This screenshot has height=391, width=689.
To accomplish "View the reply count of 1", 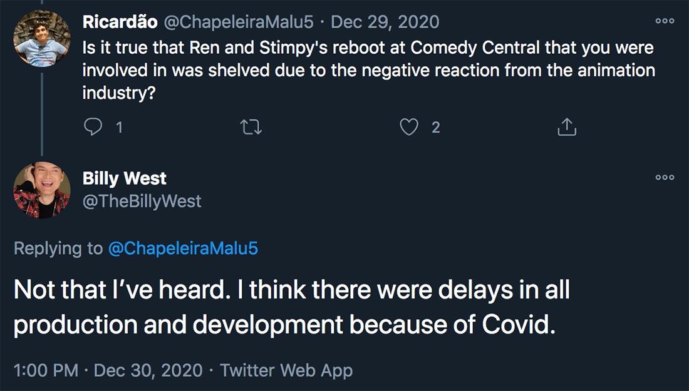I will coord(119,128).
